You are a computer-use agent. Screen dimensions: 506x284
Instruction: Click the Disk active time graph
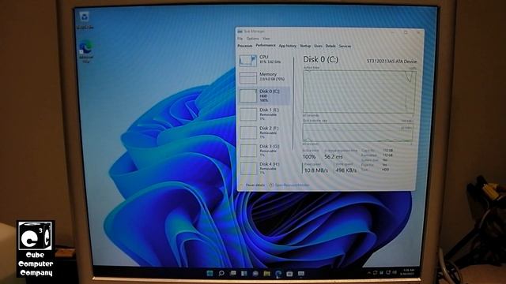(360, 92)
